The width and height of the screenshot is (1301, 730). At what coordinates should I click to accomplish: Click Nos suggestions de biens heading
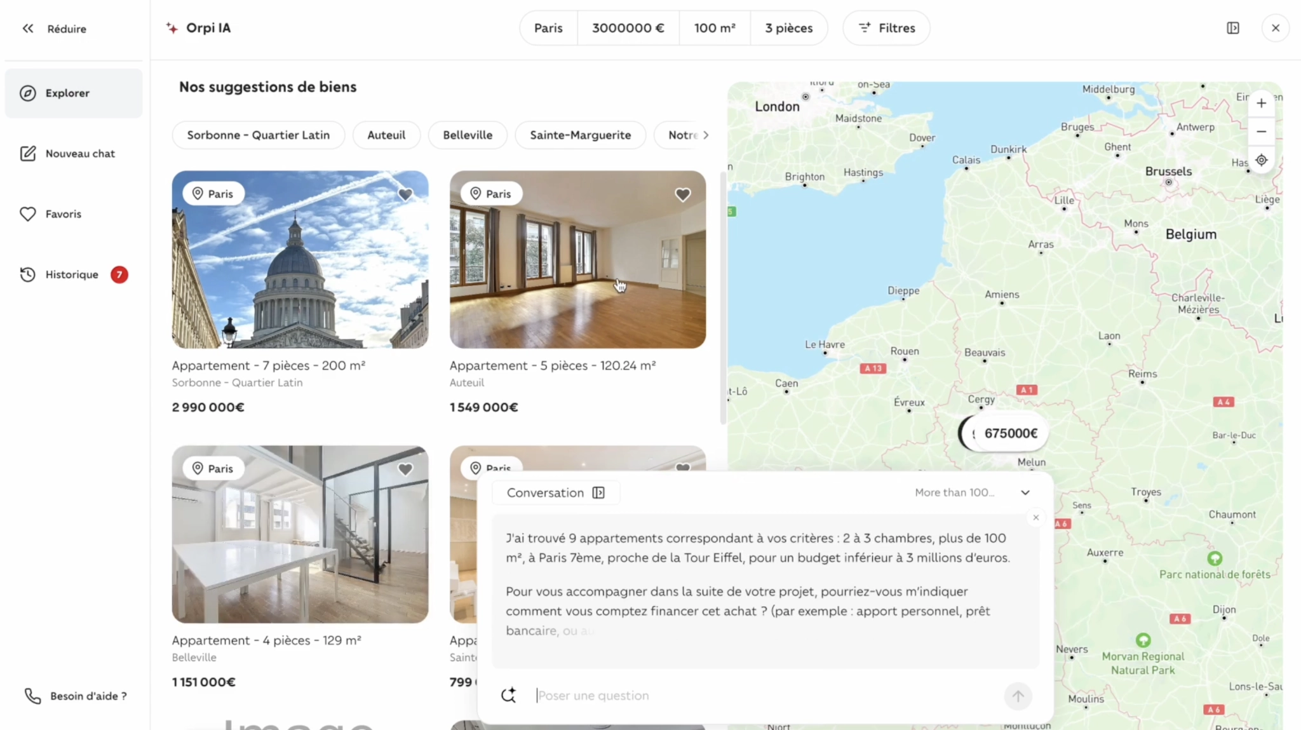click(267, 87)
